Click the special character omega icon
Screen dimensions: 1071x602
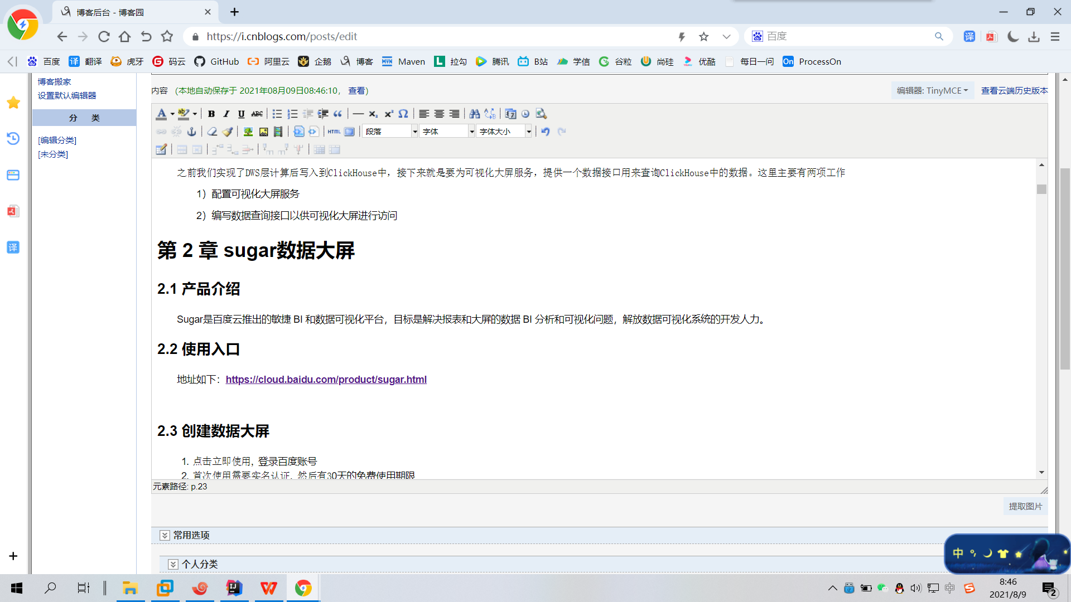point(403,114)
